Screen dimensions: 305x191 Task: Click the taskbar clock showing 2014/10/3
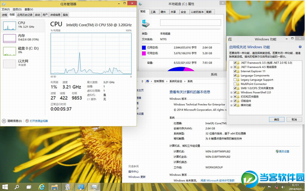(x=295, y=187)
